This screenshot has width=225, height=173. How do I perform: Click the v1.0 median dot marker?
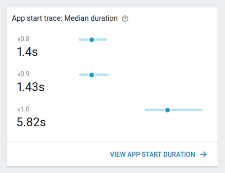point(168,110)
